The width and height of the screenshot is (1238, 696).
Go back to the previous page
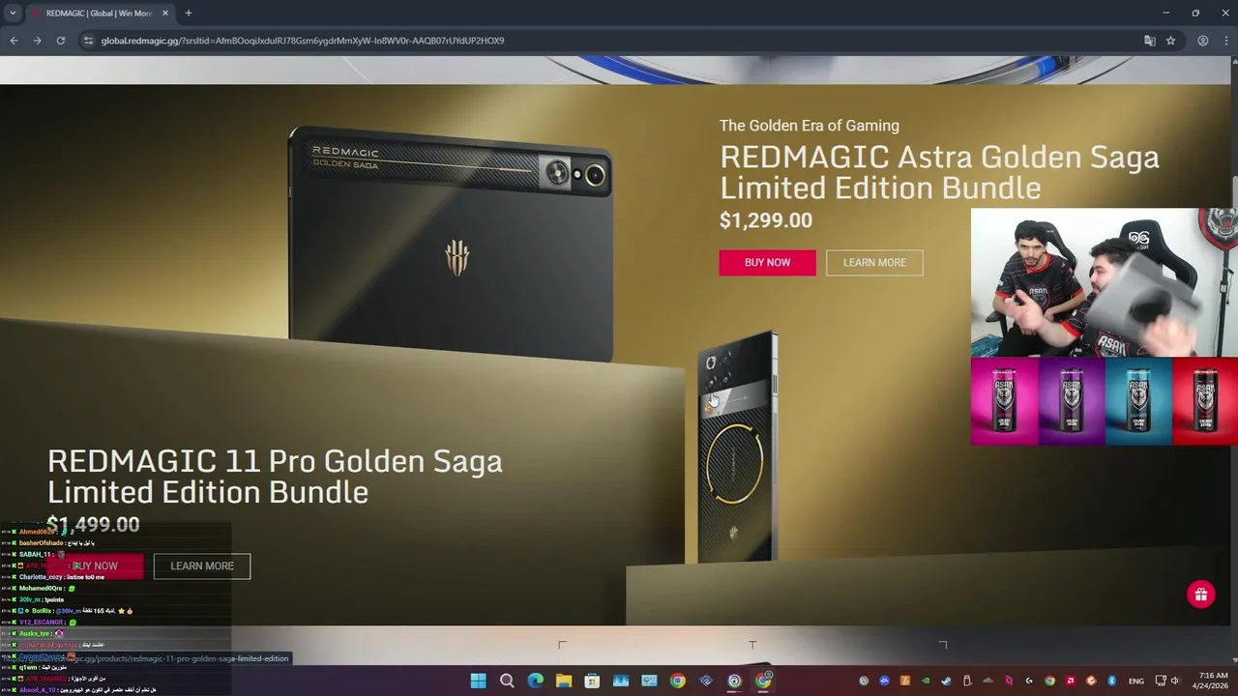(14, 41)
